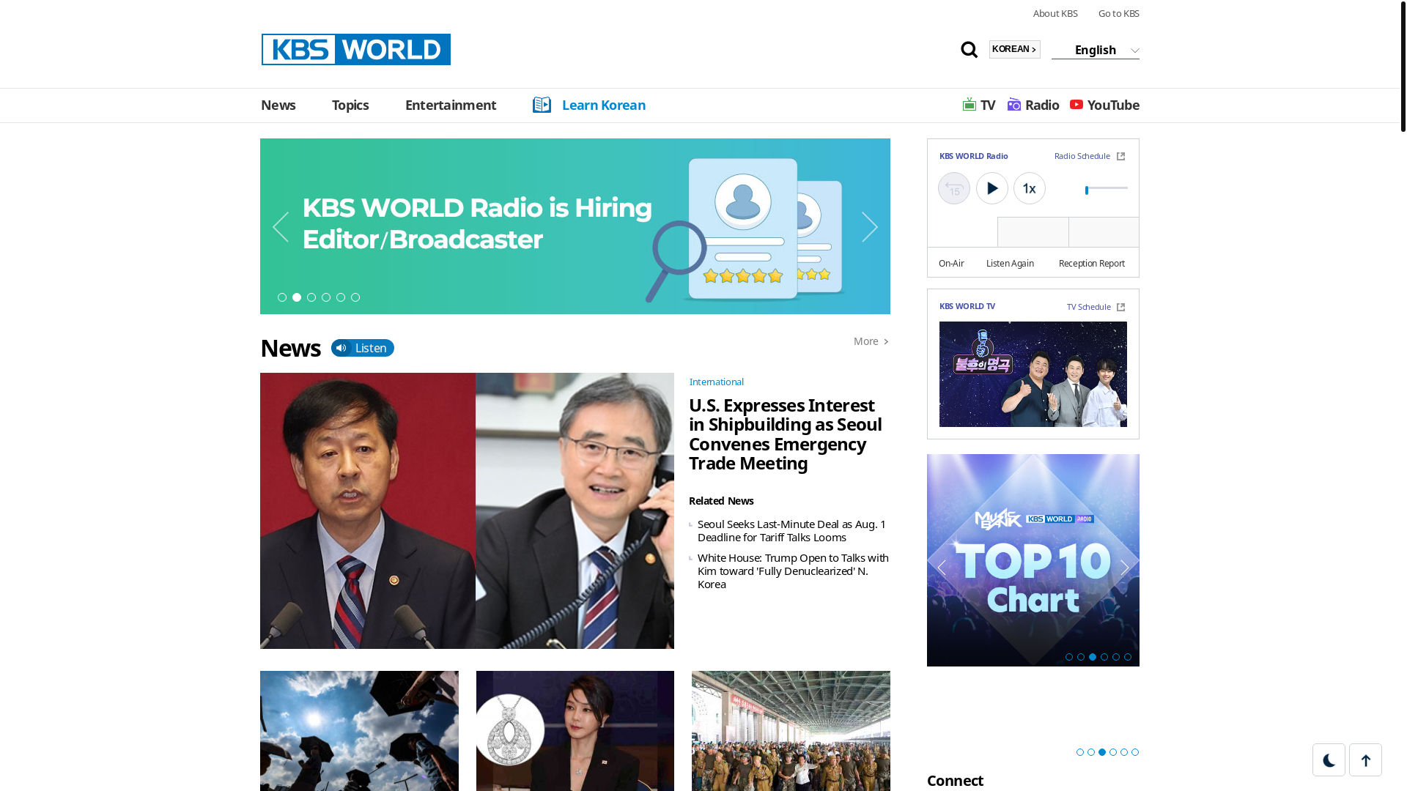The height and width of the screenshot is (791, 1407).
Task: Show next Top 10 Chart banner
Action: (1125, 568)
